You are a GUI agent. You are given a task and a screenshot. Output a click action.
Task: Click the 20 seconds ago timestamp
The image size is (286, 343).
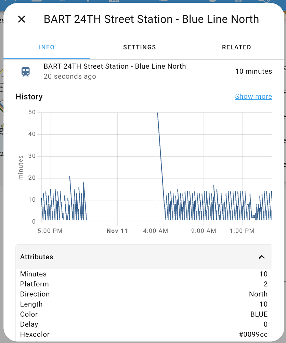click(70, 76)
